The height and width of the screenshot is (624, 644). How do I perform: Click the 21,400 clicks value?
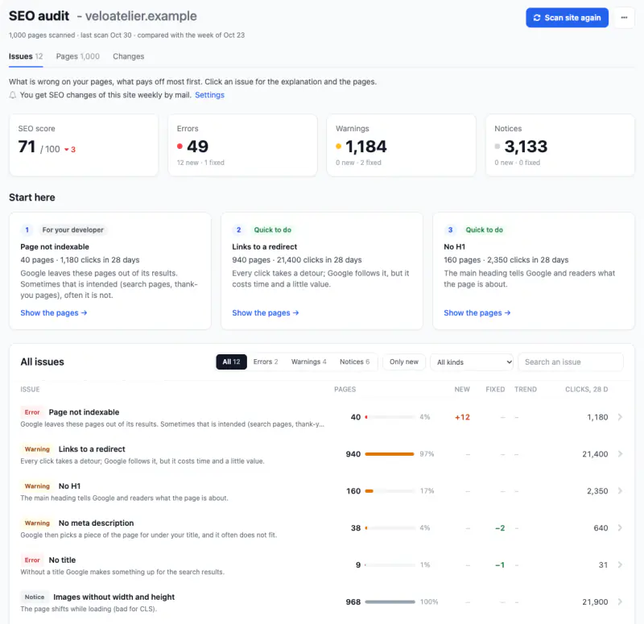[x=595, y=454]
